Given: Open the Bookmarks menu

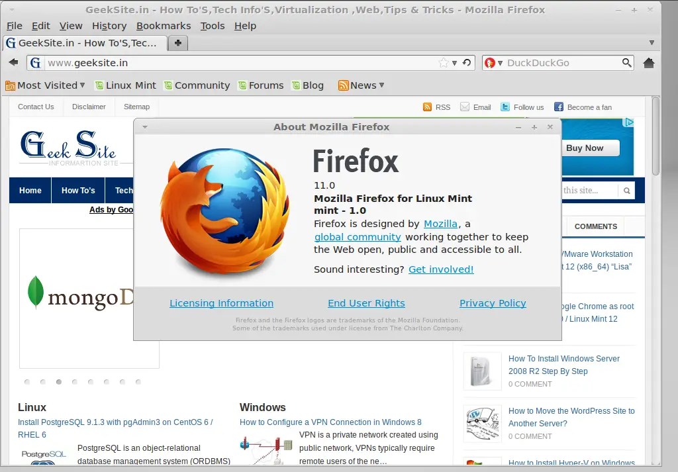Looking at the screenshot, I should pos(164,26).
